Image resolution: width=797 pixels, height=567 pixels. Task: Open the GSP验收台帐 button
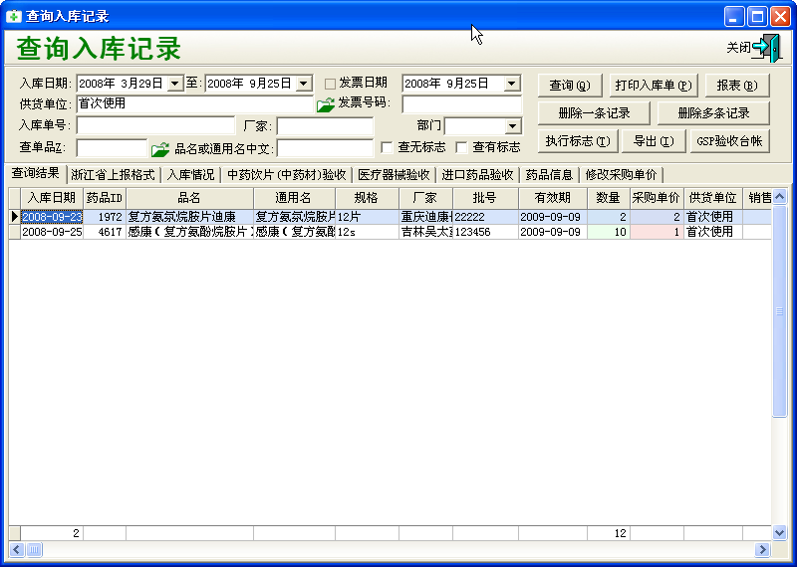[x=729, y=141]
